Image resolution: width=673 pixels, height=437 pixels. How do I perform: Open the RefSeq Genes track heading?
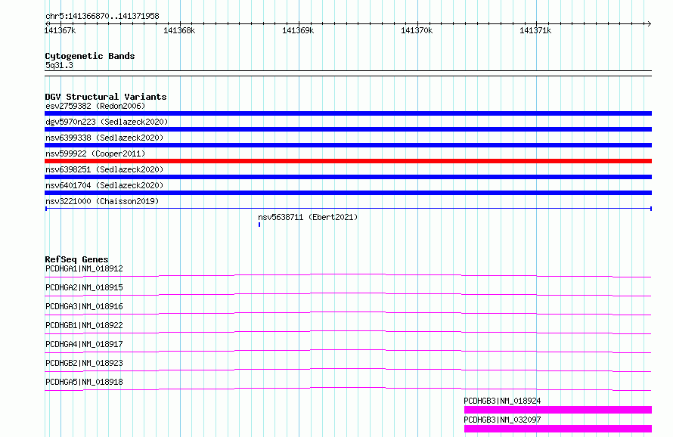pos(76,259)
